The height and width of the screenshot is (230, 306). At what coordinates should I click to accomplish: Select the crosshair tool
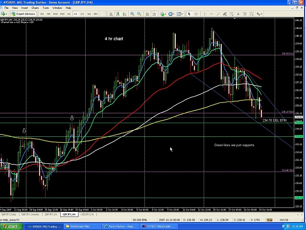tap(196, 14)
